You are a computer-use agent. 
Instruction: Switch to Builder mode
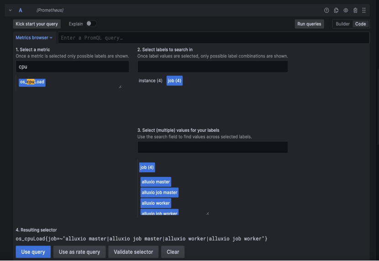coord(342,24)
